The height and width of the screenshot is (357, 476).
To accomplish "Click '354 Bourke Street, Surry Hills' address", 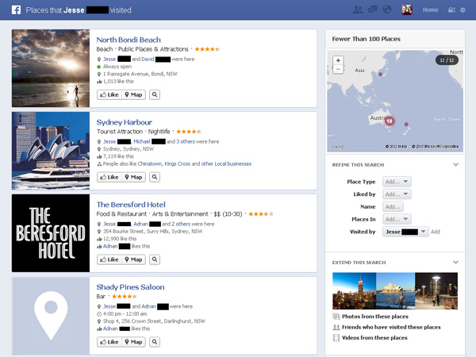I will (x=152, y=232).
